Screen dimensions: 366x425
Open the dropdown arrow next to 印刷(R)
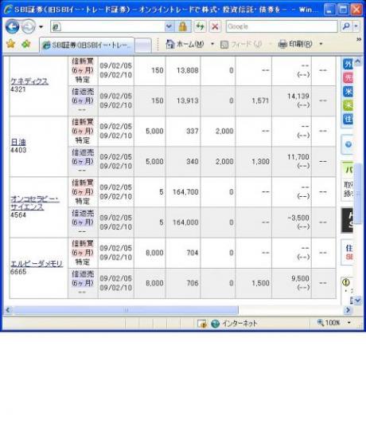(321, 44)
